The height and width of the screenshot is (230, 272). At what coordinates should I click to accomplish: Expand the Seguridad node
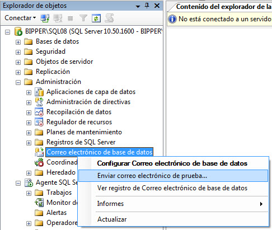point(18,52)
